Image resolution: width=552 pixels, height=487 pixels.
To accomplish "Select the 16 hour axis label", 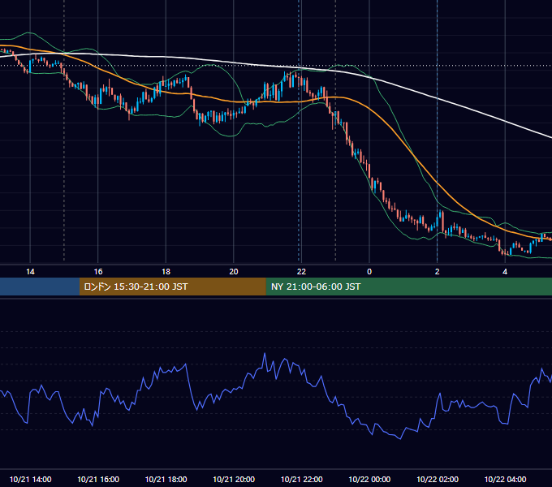I will click(98, 272).
